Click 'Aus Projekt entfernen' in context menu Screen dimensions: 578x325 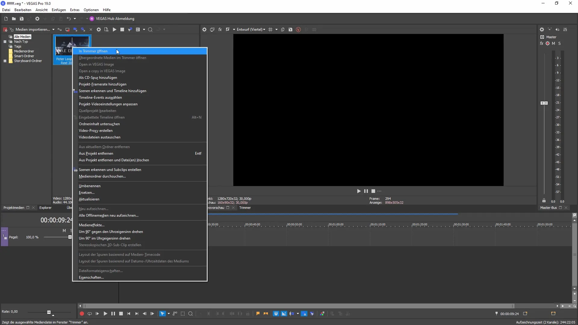96,153
